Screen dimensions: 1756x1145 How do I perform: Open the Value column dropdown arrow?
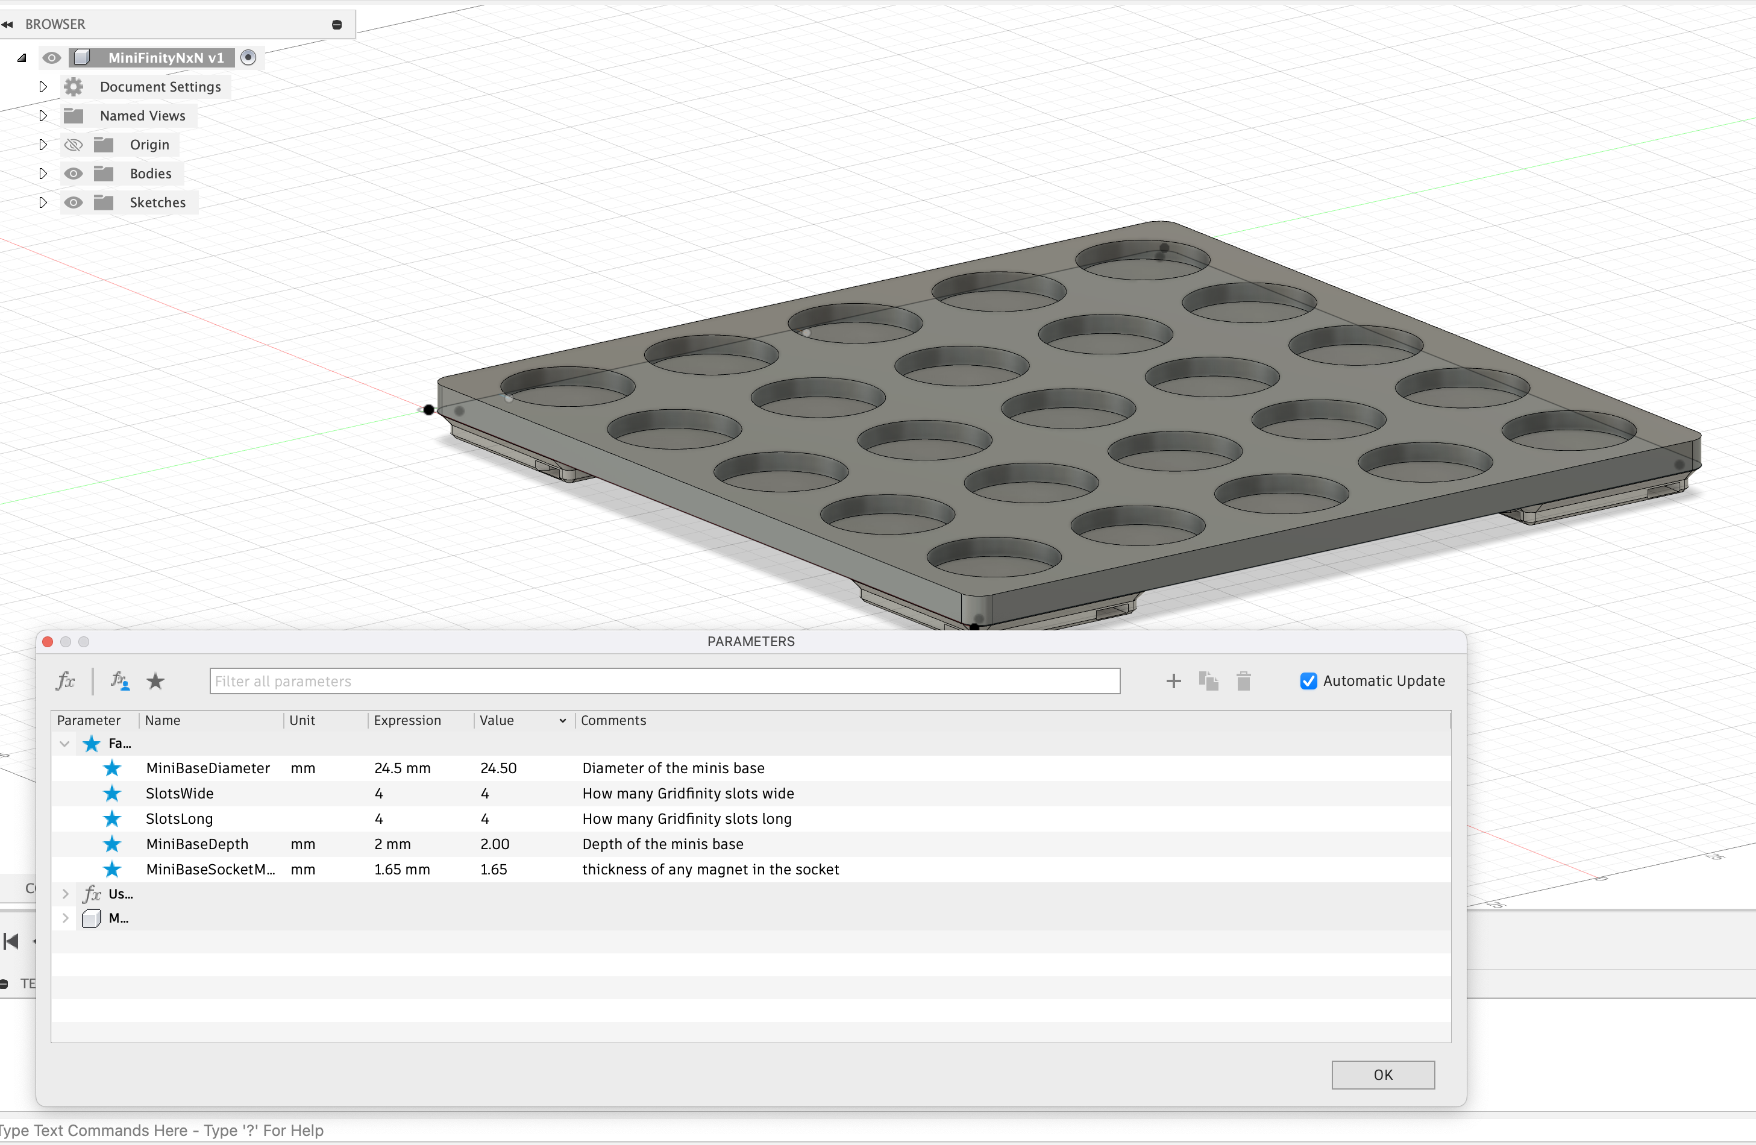point(562,721)
